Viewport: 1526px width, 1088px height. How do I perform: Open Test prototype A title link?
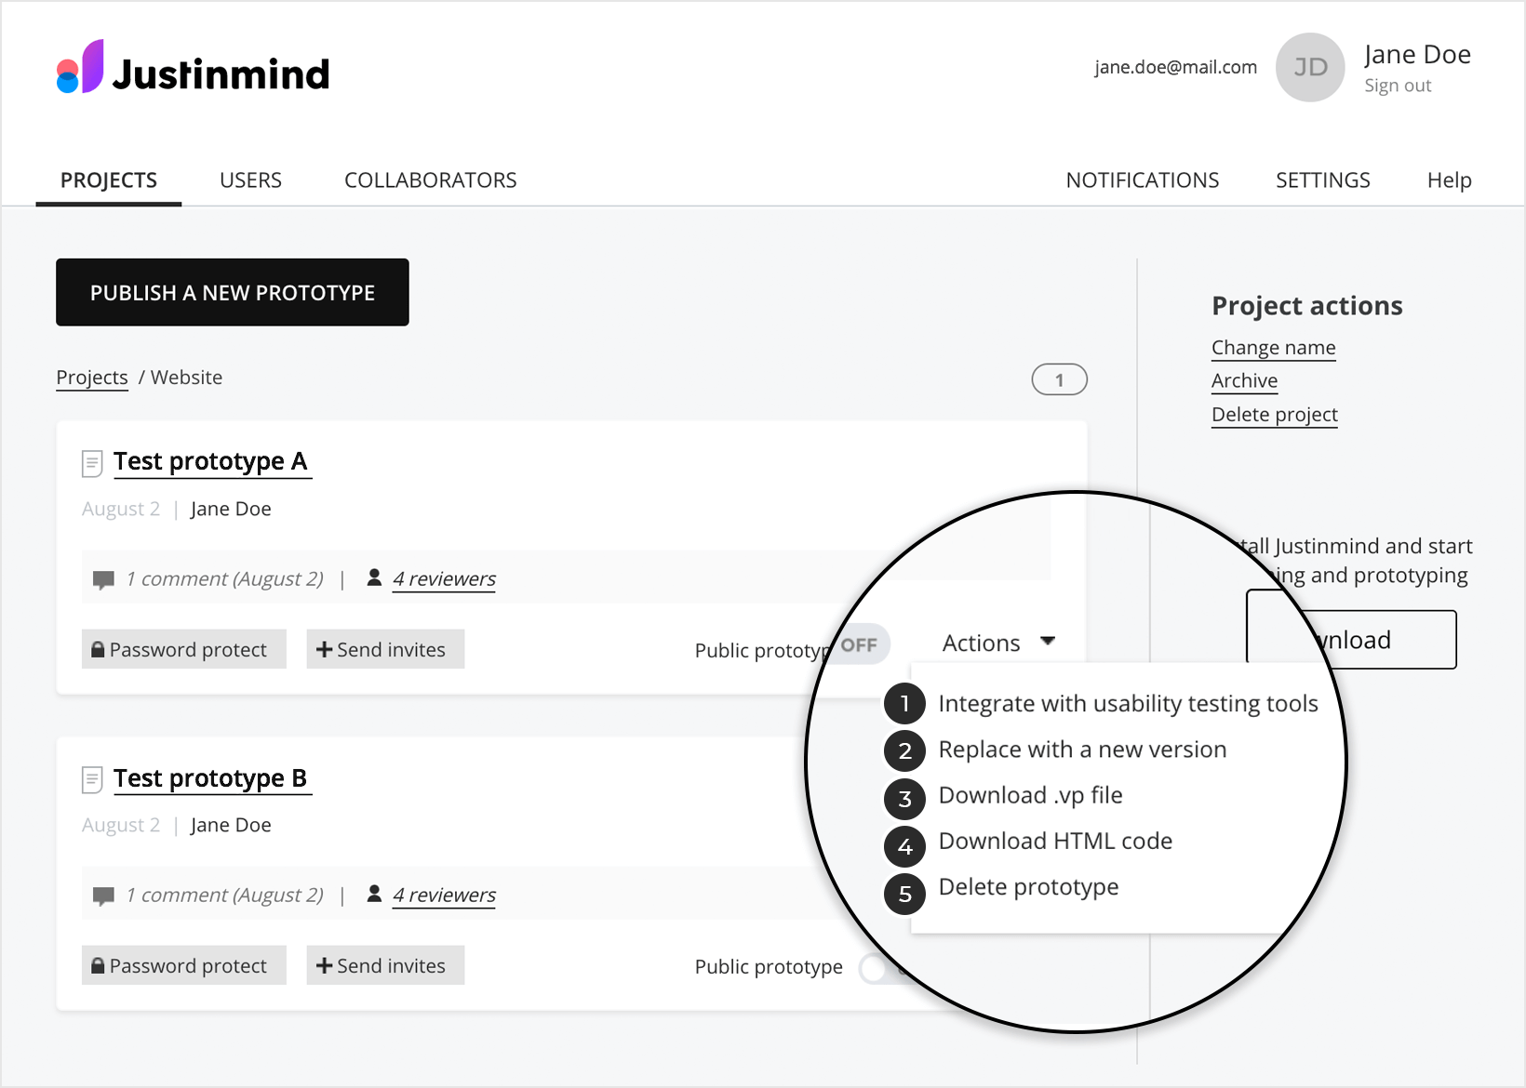tap(210, 461)
